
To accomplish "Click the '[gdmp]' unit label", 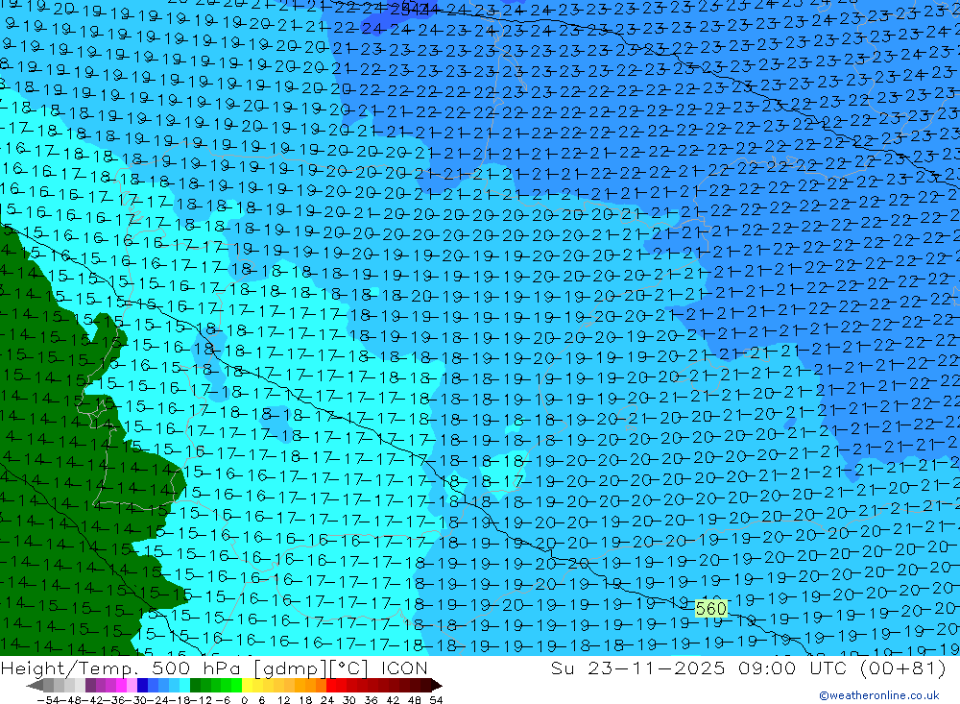I will pos(290,668).
